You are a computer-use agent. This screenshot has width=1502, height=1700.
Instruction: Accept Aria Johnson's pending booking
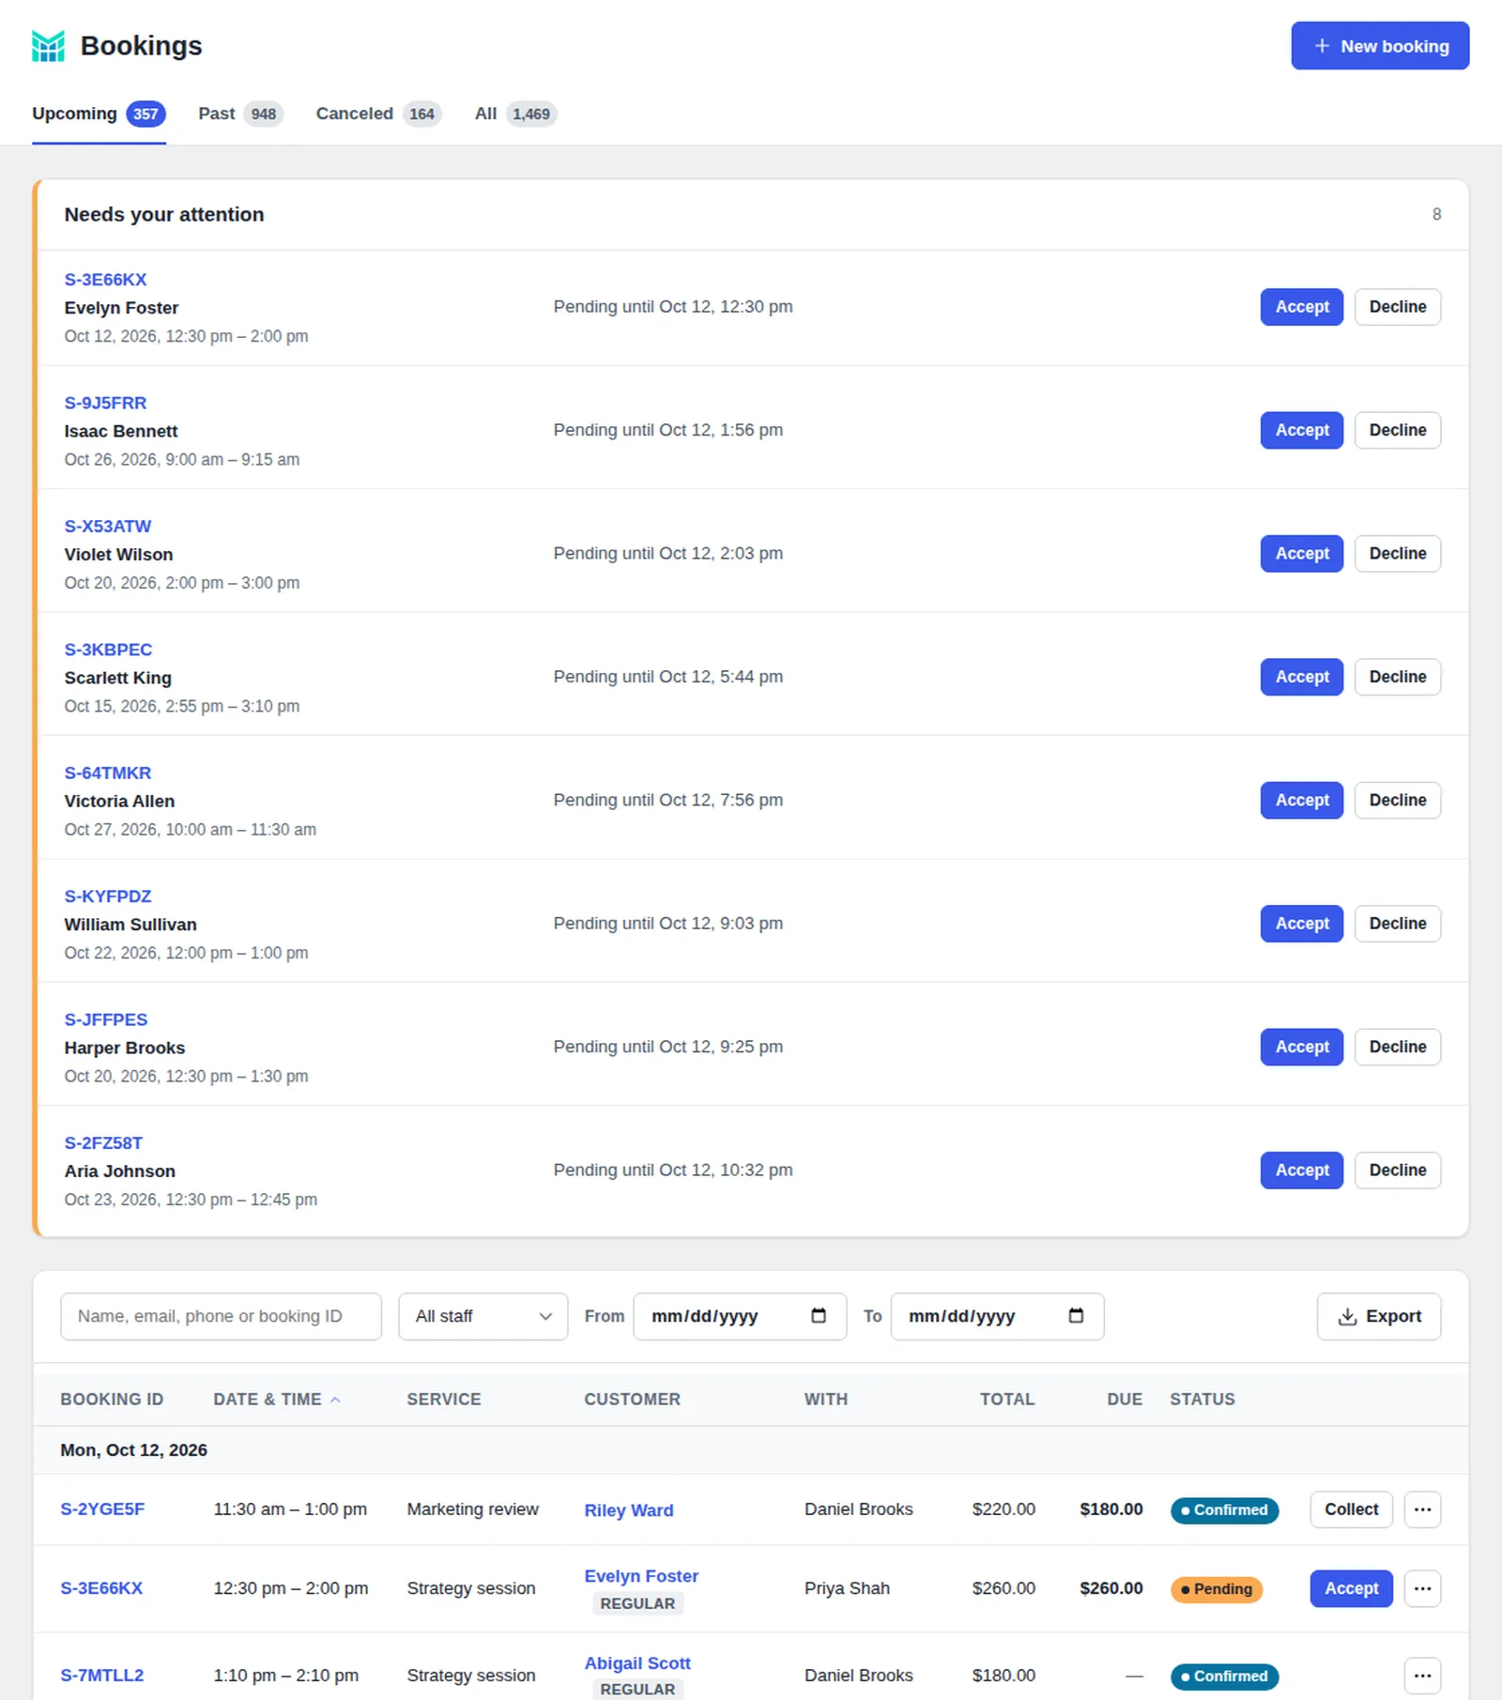tap(1301, 1170)
